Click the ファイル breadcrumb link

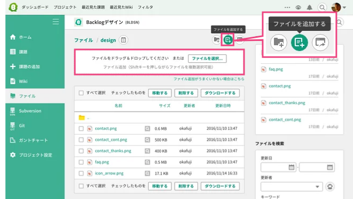click(x=83, y=40)
